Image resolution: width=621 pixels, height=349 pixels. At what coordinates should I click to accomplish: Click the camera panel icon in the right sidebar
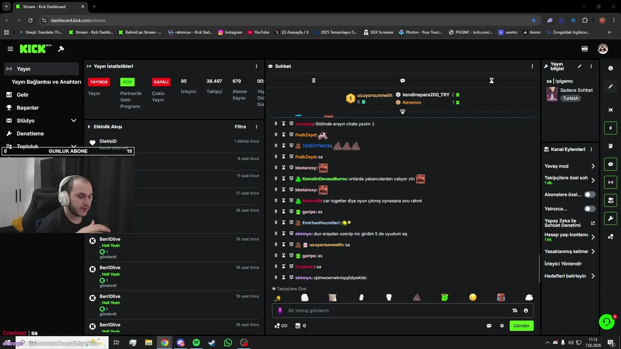pos(610,200)
